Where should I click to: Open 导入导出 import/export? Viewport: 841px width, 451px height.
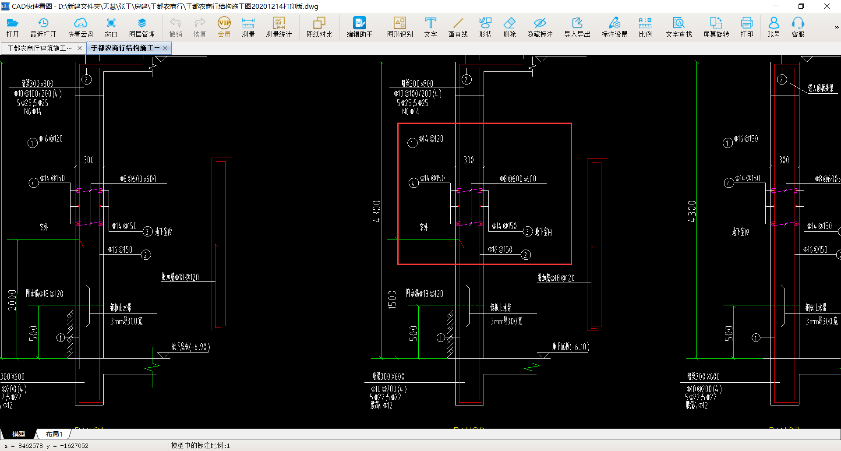pyautogui.click(x=577, y=28)
